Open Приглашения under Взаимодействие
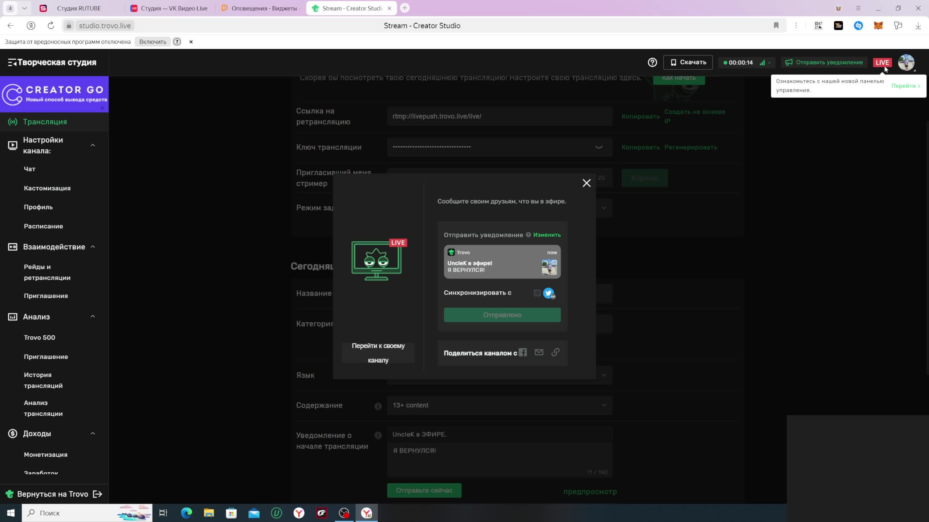929x522 pixels. click(x=46, y=296)
